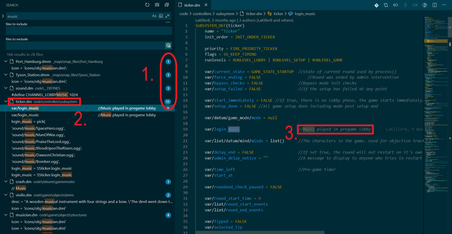Click the exclude settings gear icon
This screenshot has height=234, width=452.
pos(168,45)
